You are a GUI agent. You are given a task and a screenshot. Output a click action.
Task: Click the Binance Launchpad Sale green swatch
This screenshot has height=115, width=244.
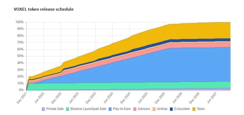(x=68, y=109)
